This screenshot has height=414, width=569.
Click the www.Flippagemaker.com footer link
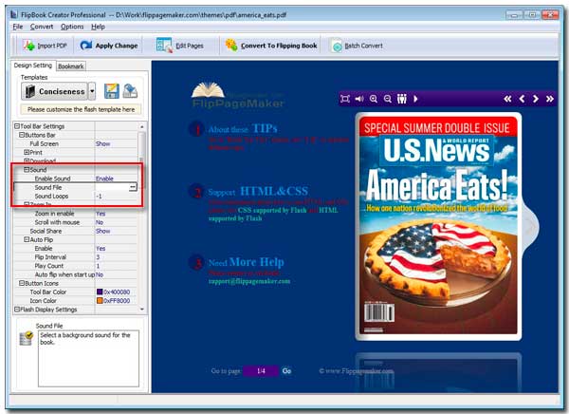pyautogui.click(x=359, y=371)
